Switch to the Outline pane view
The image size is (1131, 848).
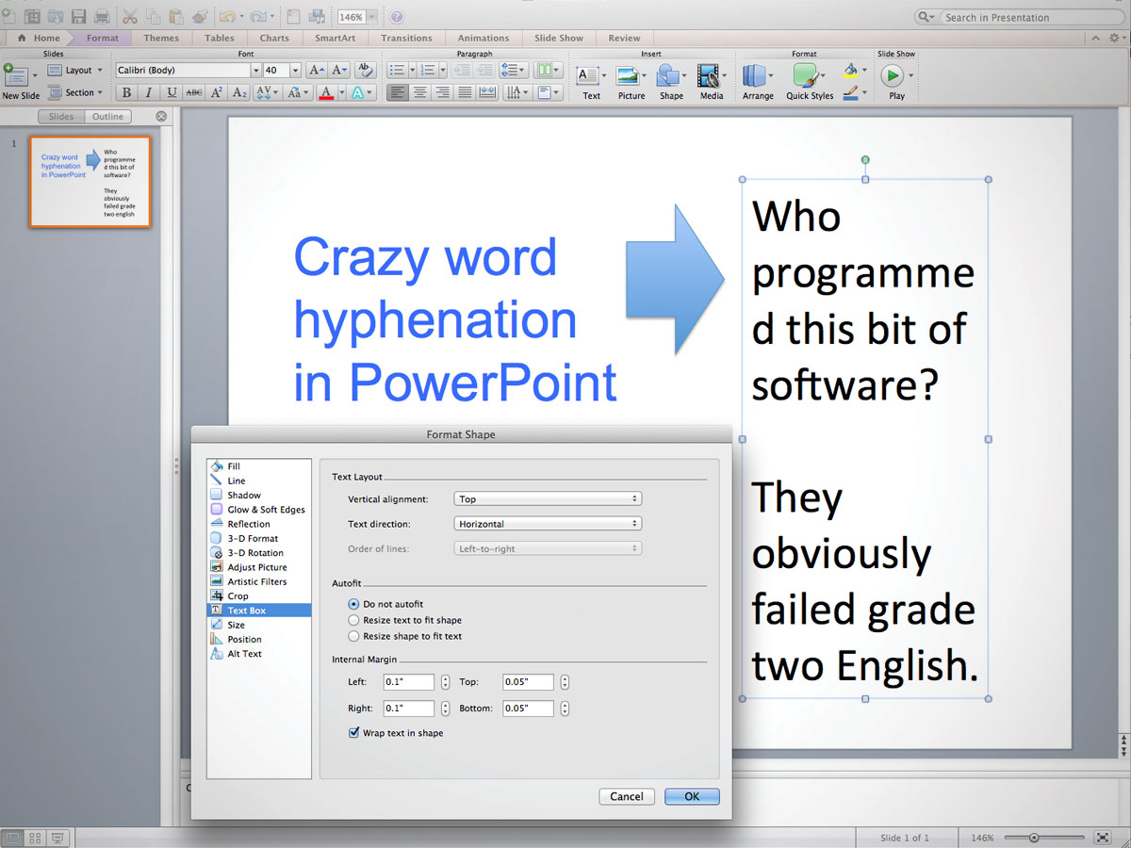coord(108,117)
